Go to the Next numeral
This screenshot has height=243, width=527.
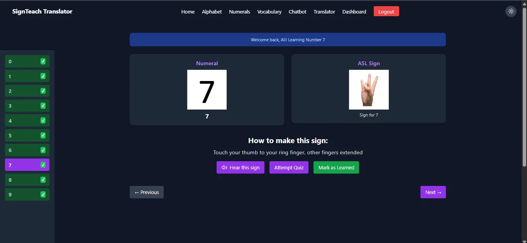tap(433, 192)
